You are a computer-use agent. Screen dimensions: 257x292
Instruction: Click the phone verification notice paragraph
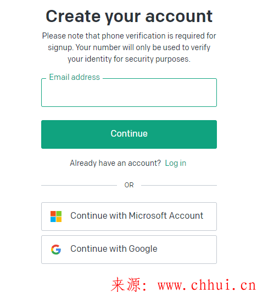coord(129,47)
